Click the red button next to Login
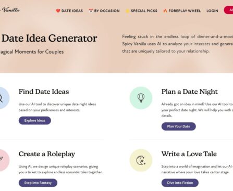The image size is (233, 191). pos(228,10)
